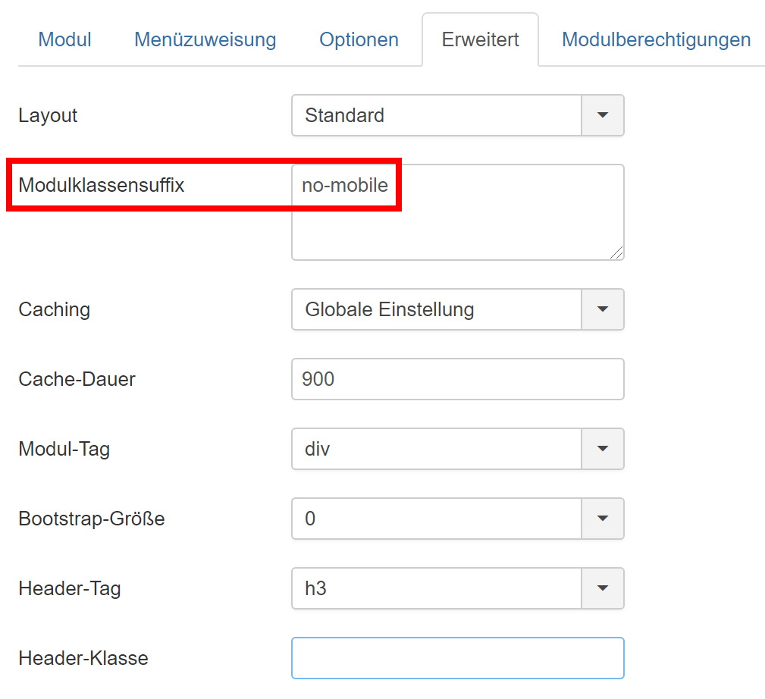765x699 pixels.
Task: Focus the Cache-Dauer field with 900
Action: click(x=458, y=379)
